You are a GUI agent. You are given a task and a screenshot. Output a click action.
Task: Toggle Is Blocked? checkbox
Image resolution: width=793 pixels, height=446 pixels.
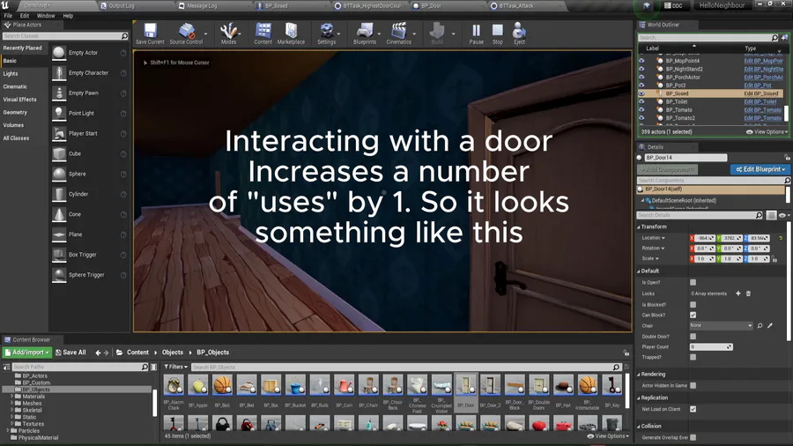coord(693,304)
